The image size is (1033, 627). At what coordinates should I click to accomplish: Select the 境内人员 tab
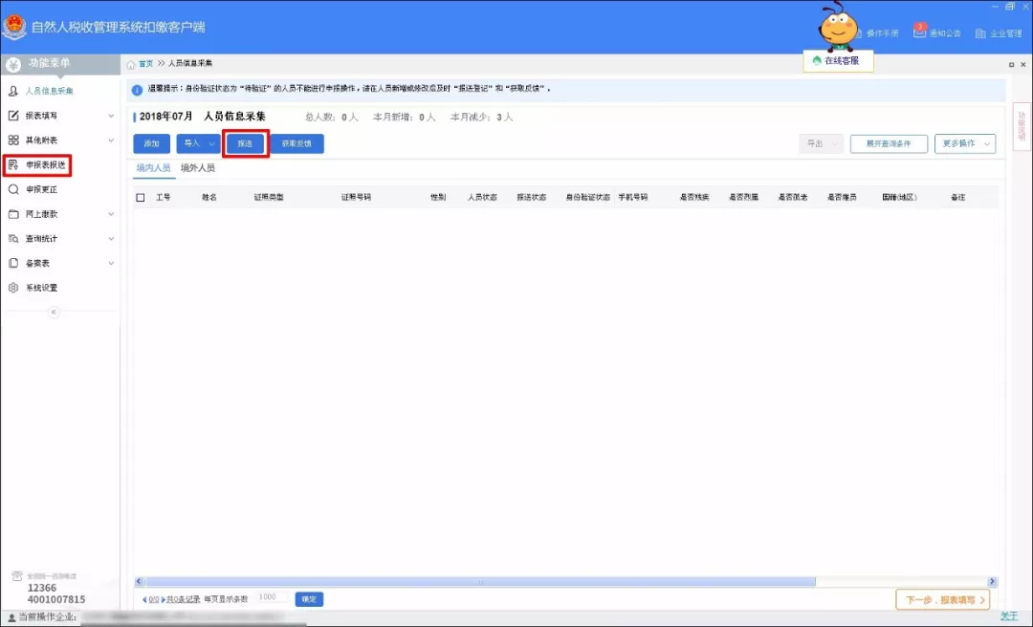click(x=153, y=167)
